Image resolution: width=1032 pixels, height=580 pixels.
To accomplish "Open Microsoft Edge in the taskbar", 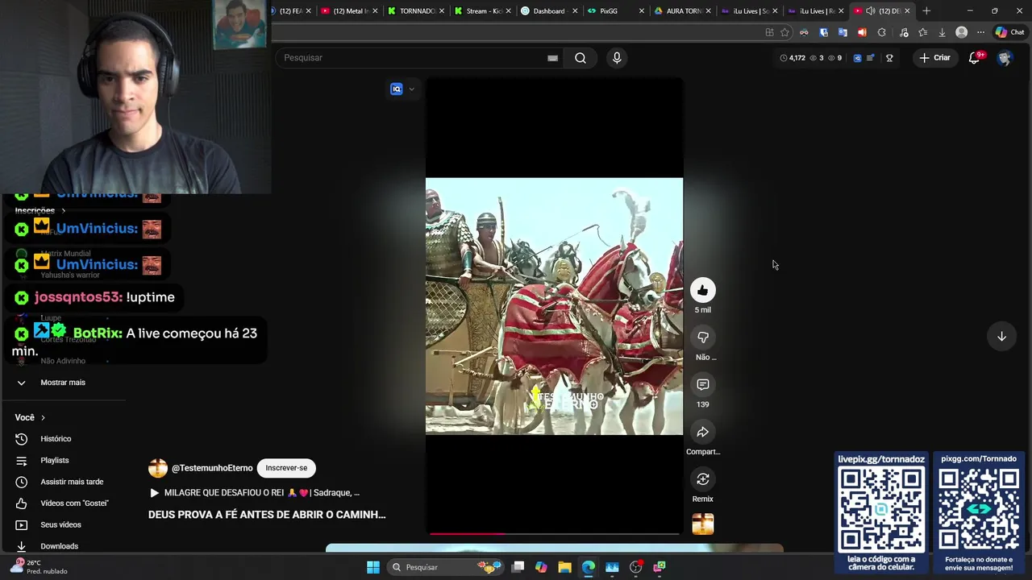I will (589, 567).
